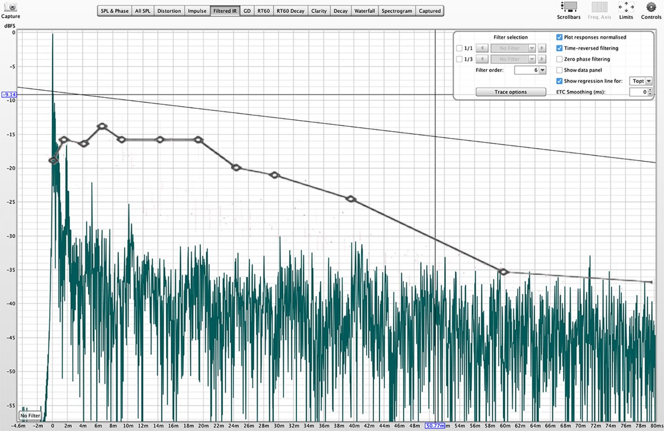The height and width of the screenshot is (431, 664).
Task: Click the Capture camera icon
Action: tap(10, 7)
